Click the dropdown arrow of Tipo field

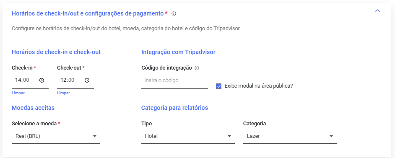[229, 136]
